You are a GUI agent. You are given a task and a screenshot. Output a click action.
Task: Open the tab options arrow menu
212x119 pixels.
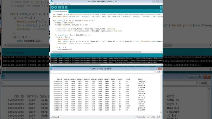pyautogui.click(x=161, y=11)
